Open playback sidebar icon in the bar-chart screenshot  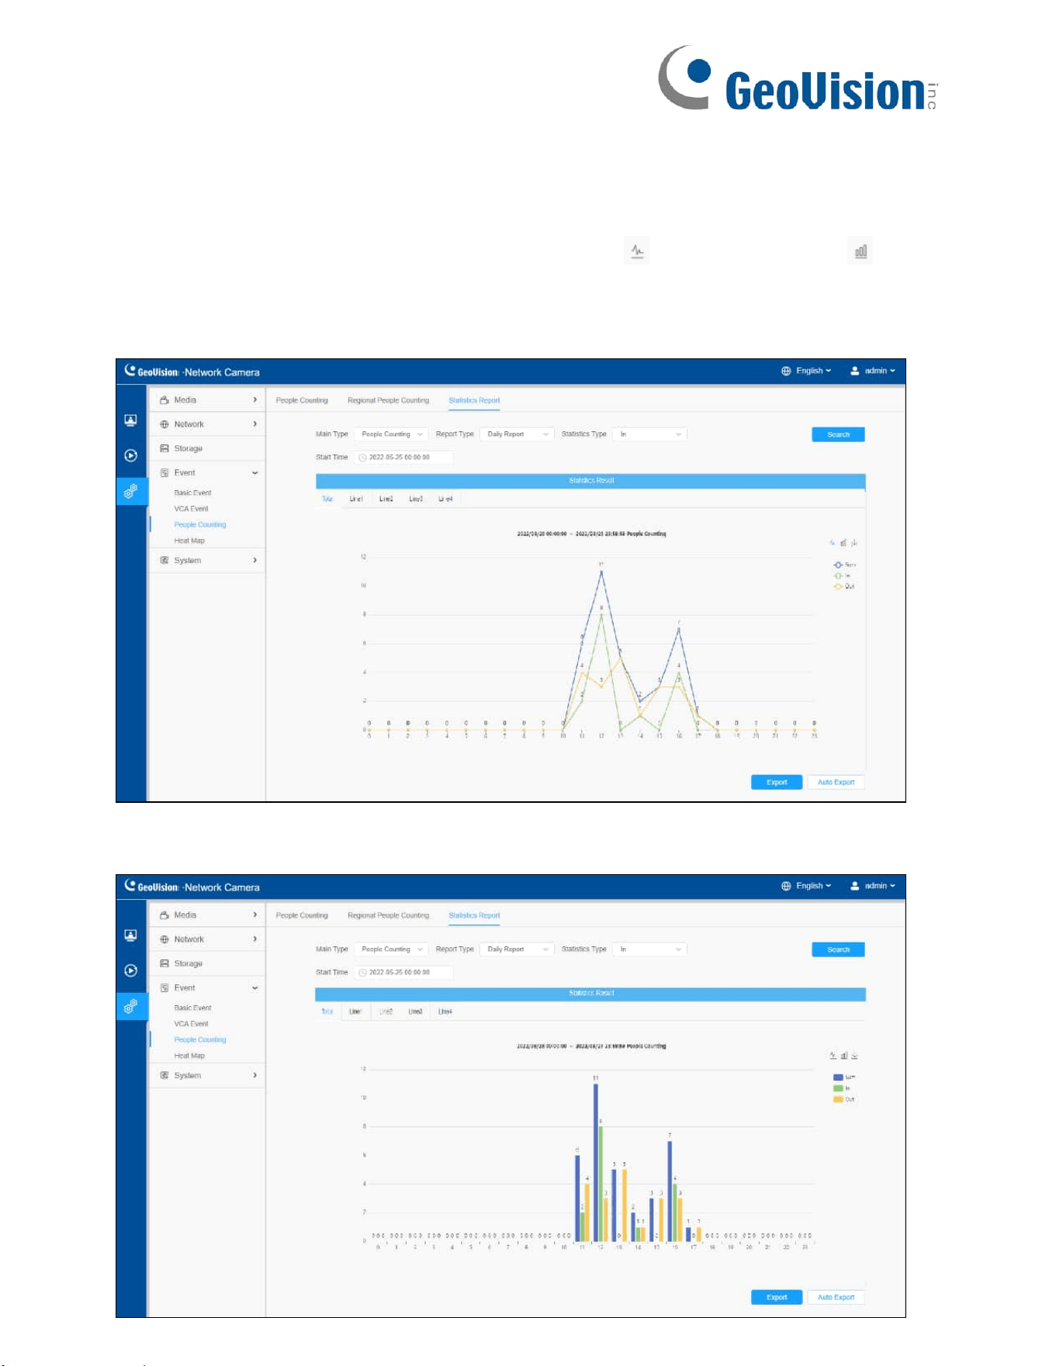click(130, 970)
